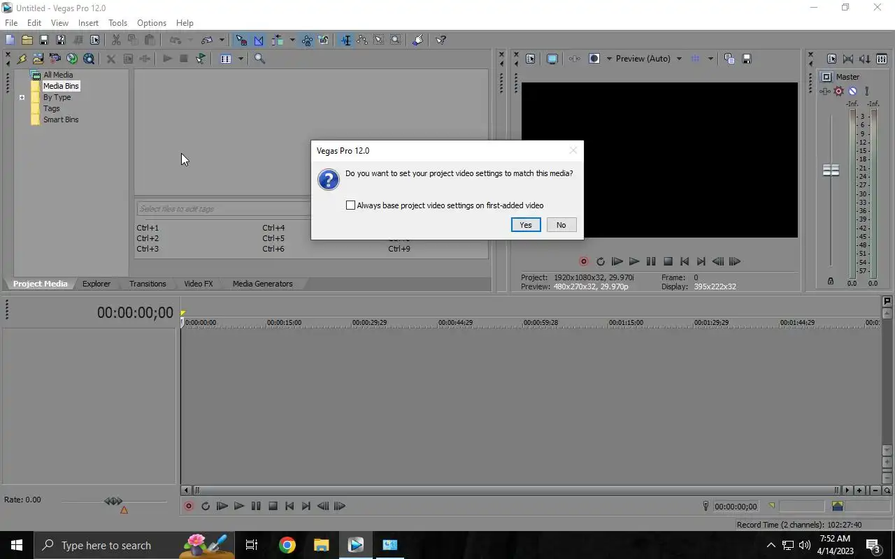The height and width of the screenshot is (559, 895).
Task: Click the Open project folder icon
Action: [x=27, y=40]
